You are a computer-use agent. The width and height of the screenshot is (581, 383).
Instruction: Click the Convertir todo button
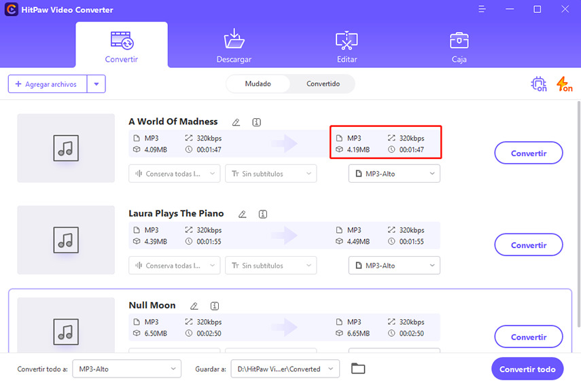coord(527,369)
